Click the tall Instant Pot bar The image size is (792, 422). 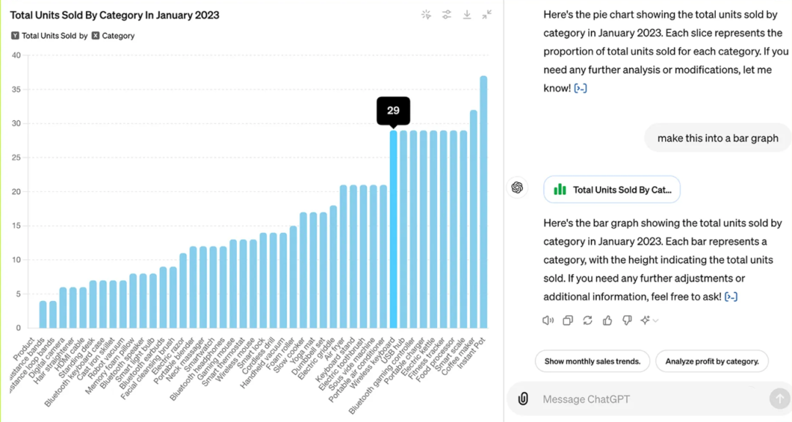(x=483, y=205)
